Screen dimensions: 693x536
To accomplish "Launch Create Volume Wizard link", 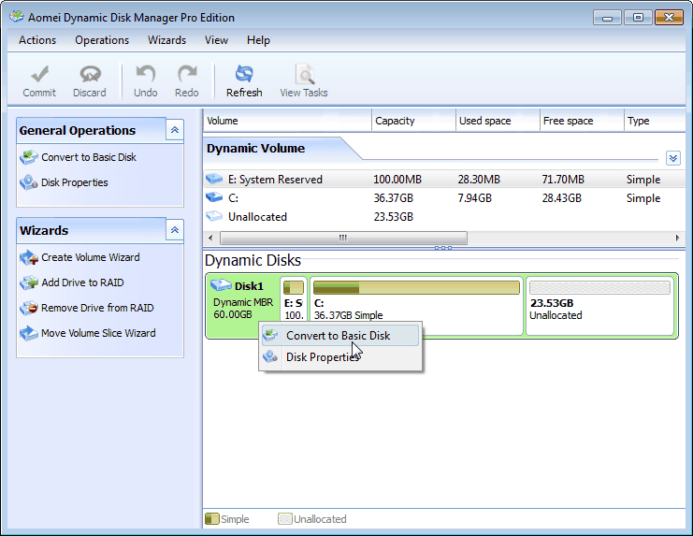I will coord(91,257).
